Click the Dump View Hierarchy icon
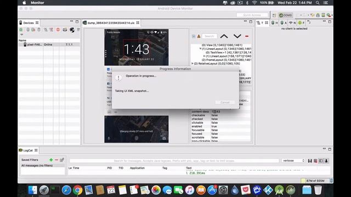Image resolution: width=351 pixels, height=197 pixels. [x=72, y=30]
